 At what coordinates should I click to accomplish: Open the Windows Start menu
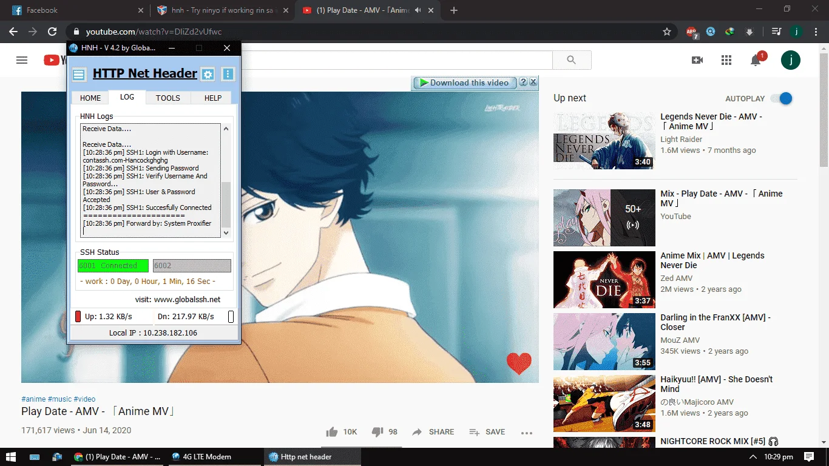pyautogui.click(x=12, y=457)
